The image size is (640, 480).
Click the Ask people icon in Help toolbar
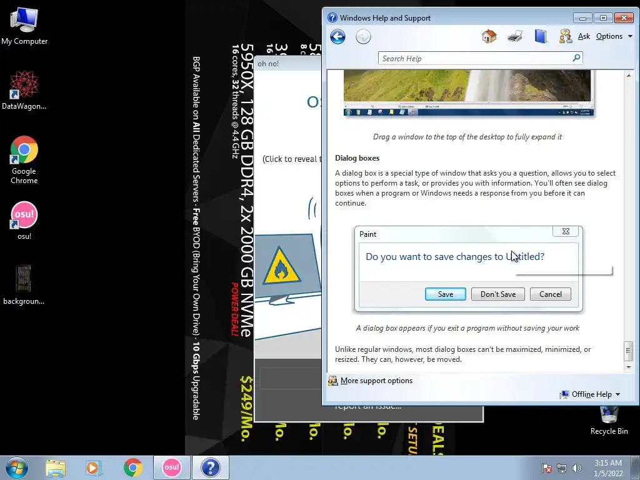pos(566,36)
